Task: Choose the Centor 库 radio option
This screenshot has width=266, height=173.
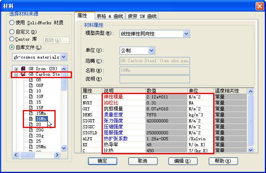Action: pyautogui.click(x=12, y=39)
